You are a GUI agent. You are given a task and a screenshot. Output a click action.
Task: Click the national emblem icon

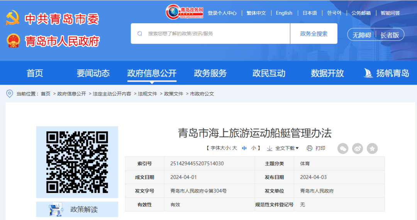point(13,41)
